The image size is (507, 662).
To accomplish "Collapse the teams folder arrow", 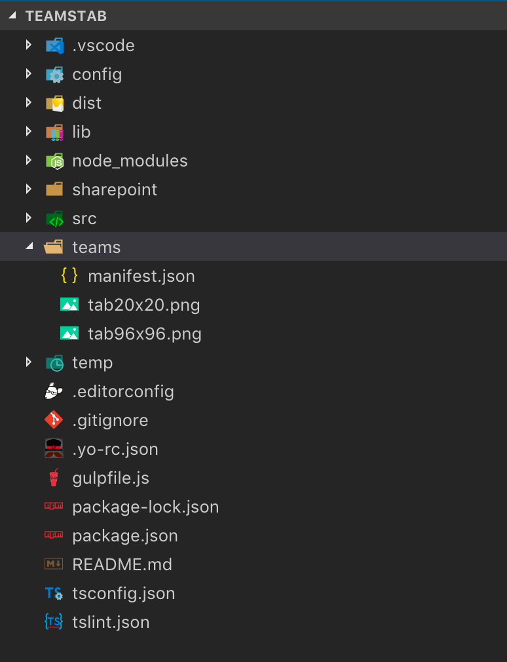I will pos(28,247).
